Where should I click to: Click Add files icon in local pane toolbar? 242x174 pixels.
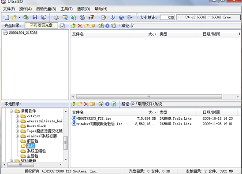point(101,104)
